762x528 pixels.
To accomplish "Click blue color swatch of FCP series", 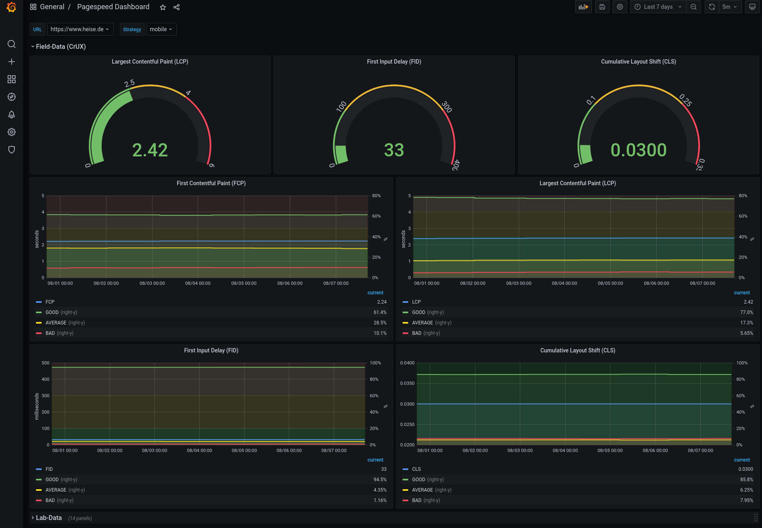I will [x=39, y=302].
